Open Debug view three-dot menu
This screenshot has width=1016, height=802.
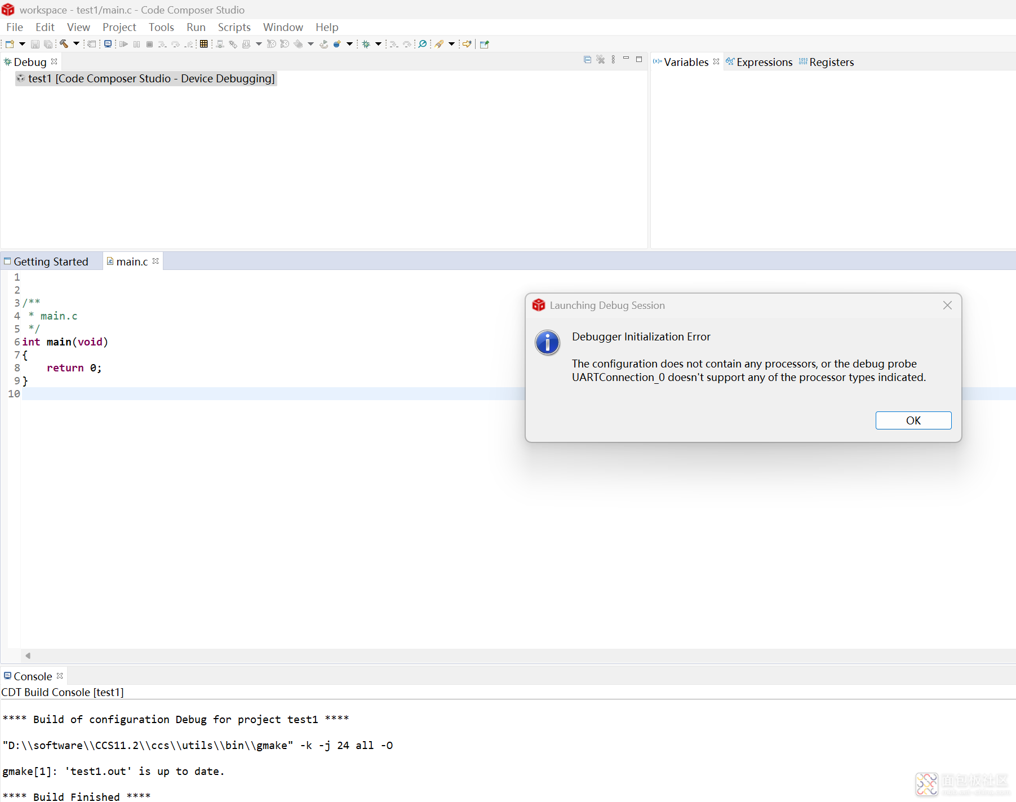613,59
